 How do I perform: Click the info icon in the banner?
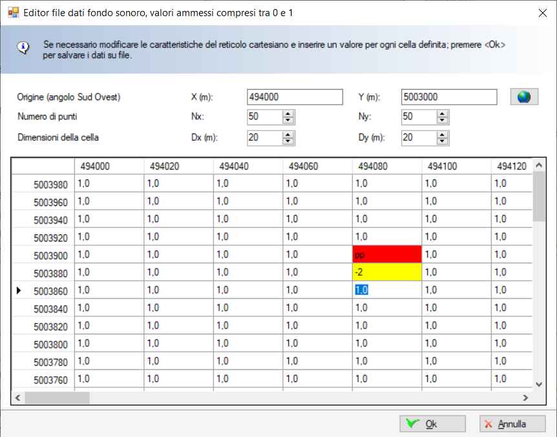23,48
